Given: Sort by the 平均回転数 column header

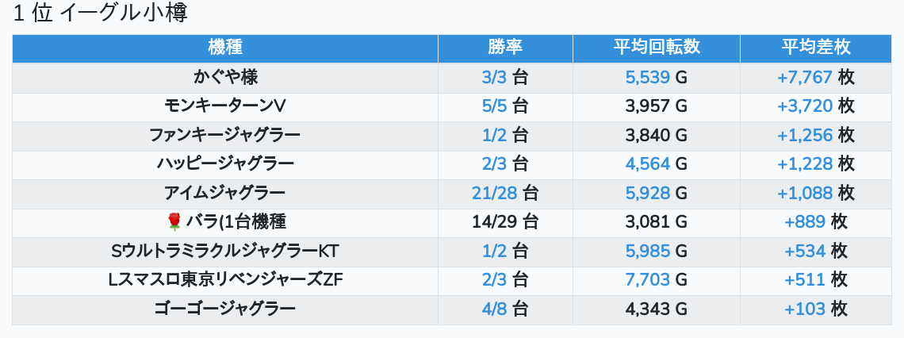Looking at the screenshot, I should (x=656, y=47).
